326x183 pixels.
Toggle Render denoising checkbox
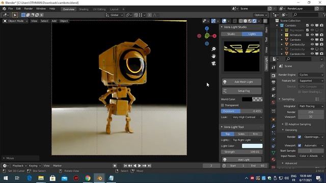tap(300, 137)
